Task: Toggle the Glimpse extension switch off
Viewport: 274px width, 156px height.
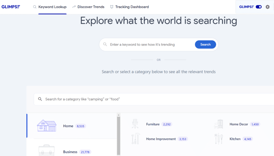Action: [258, 7]
